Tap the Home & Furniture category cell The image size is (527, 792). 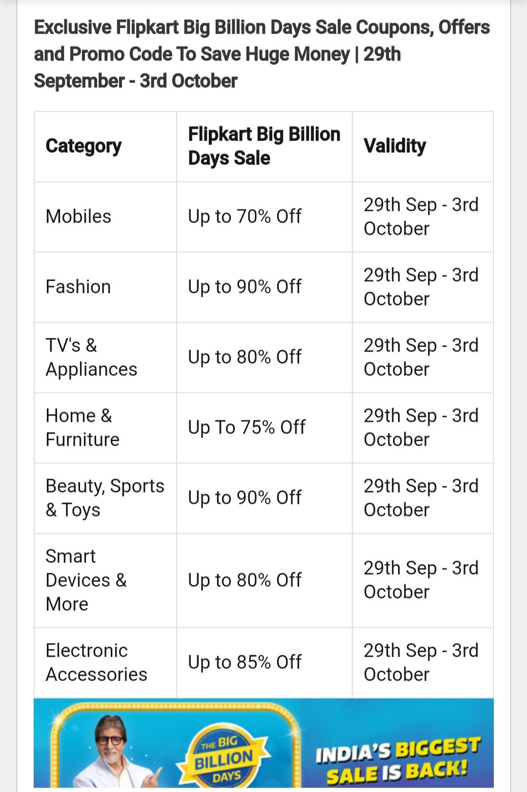pyautogui.click(x=105, y=428)
